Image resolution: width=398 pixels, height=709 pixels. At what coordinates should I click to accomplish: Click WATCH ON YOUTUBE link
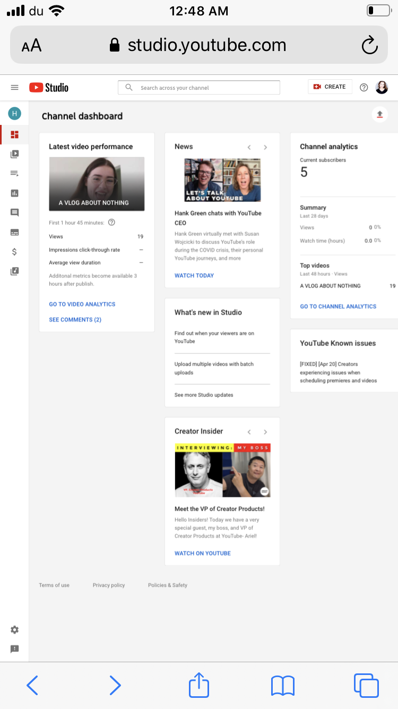(203, 553)
